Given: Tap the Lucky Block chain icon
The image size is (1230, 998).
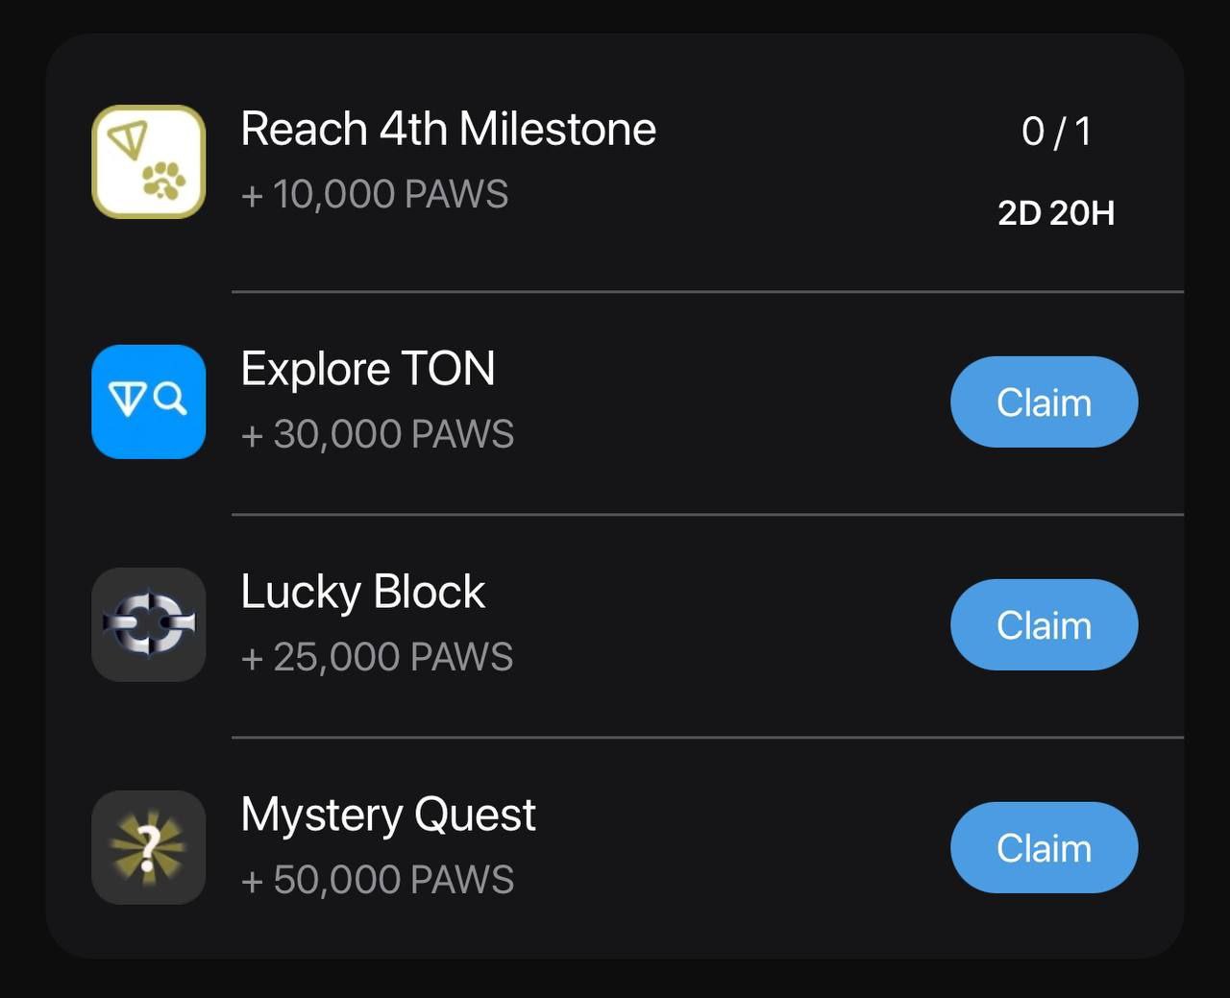Looking at the screenshot, I should 149,624.
